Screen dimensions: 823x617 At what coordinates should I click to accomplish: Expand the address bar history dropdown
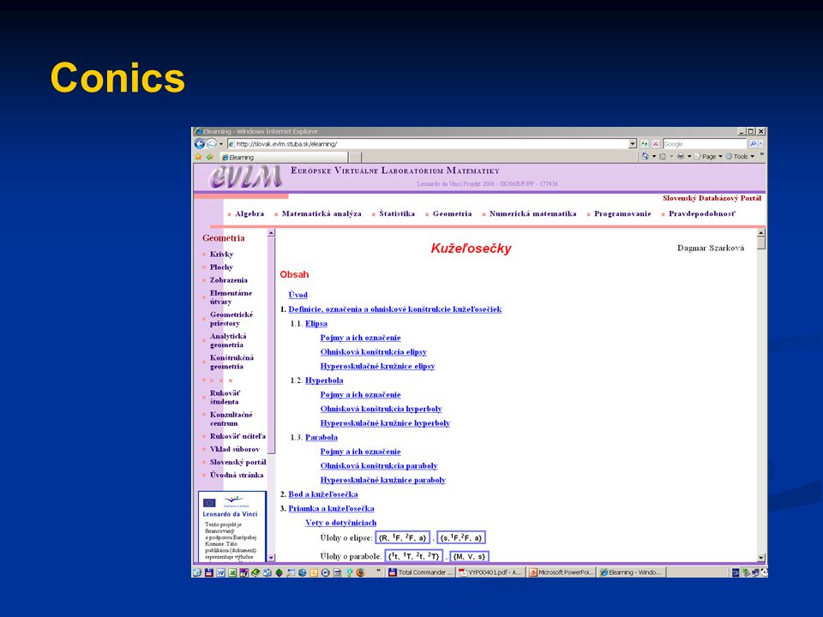click(x=633, y=144)
